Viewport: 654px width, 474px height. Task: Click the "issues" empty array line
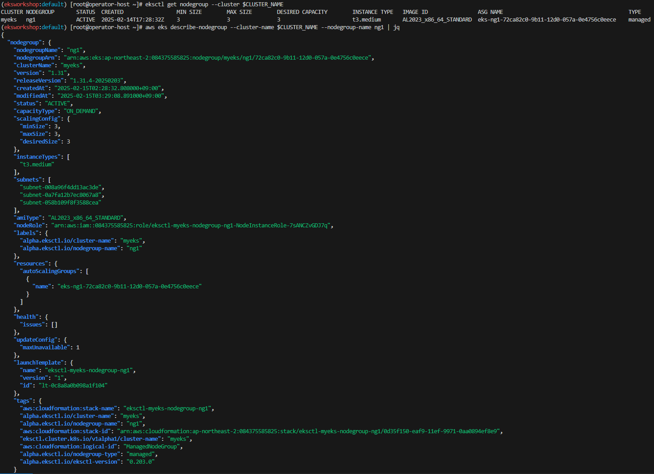(39, 325)
